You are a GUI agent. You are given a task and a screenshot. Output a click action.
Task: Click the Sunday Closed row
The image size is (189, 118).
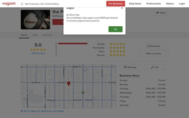point(142,80)
